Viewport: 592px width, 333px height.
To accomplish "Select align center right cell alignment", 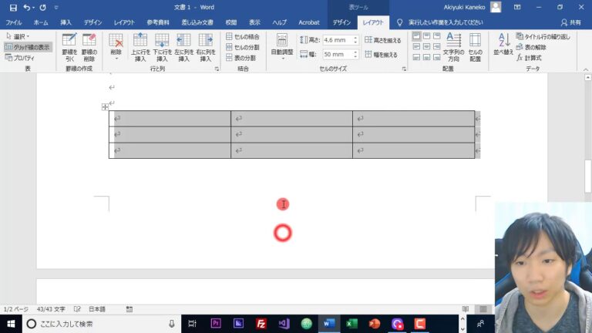I will (x=437, y=46).
